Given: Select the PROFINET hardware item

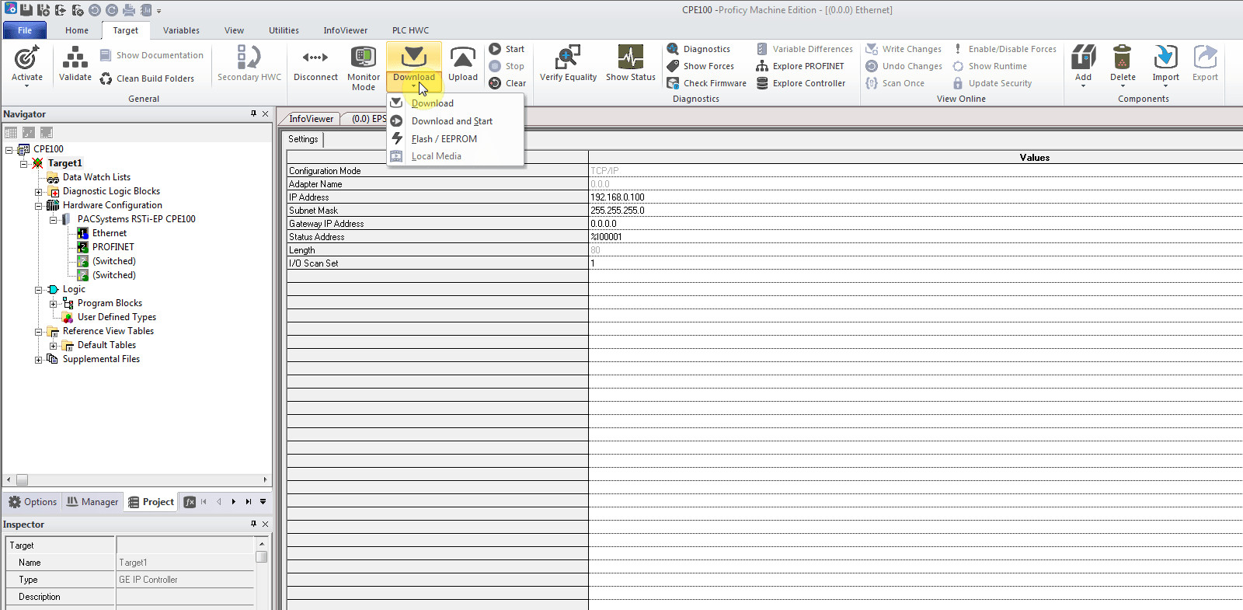Looking at the screenshot, I should pyautogui.click(x=113, y=247).
